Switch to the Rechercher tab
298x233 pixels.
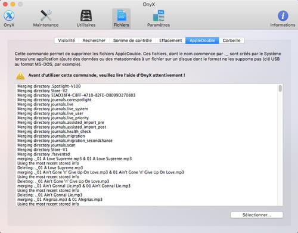coord(94,41)
